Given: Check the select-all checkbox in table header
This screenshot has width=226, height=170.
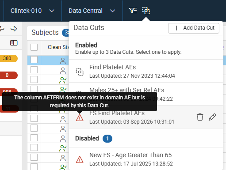Looking at the screenshot, I should [34, 47].
